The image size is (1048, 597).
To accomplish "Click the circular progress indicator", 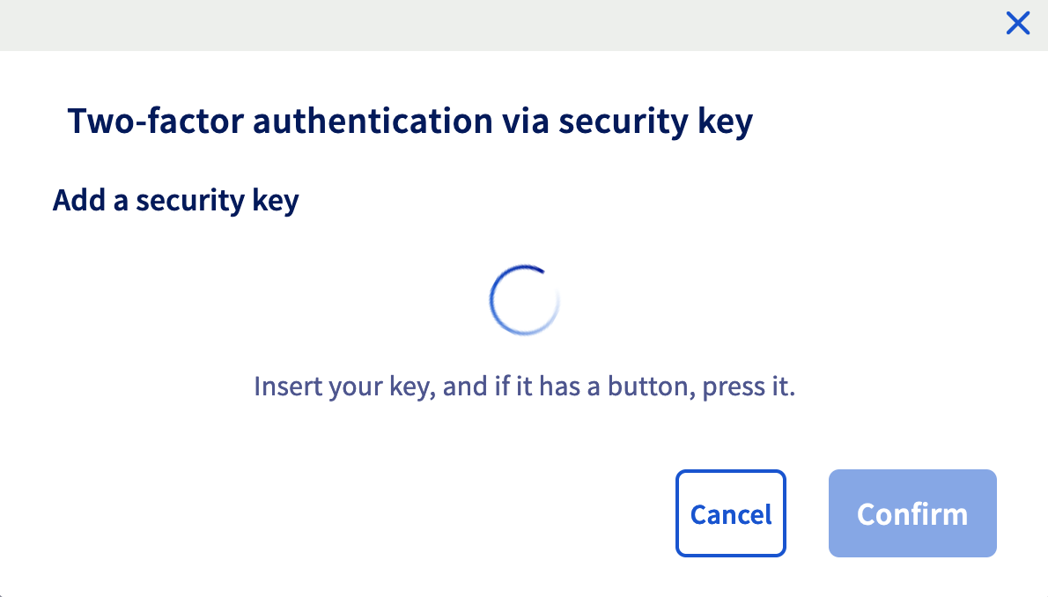I will [x=524, y=298].
